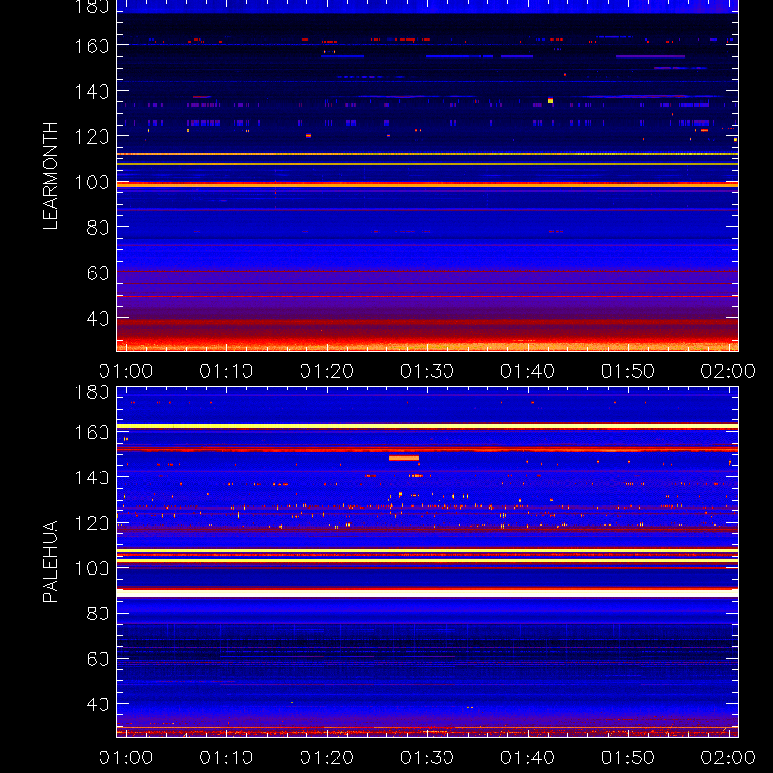Click the 01:10 time label under Palehua plot

point(226,758)
